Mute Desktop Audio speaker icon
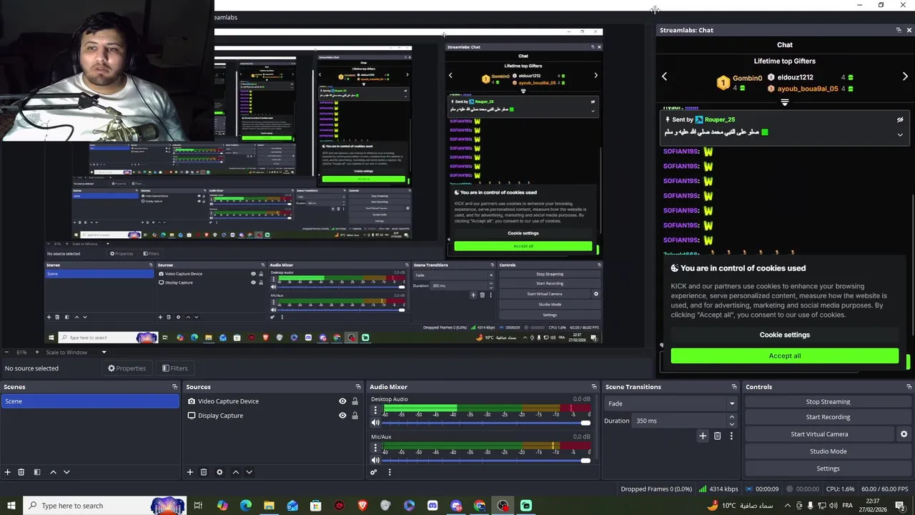915x515 pixels. click(375, 423)
